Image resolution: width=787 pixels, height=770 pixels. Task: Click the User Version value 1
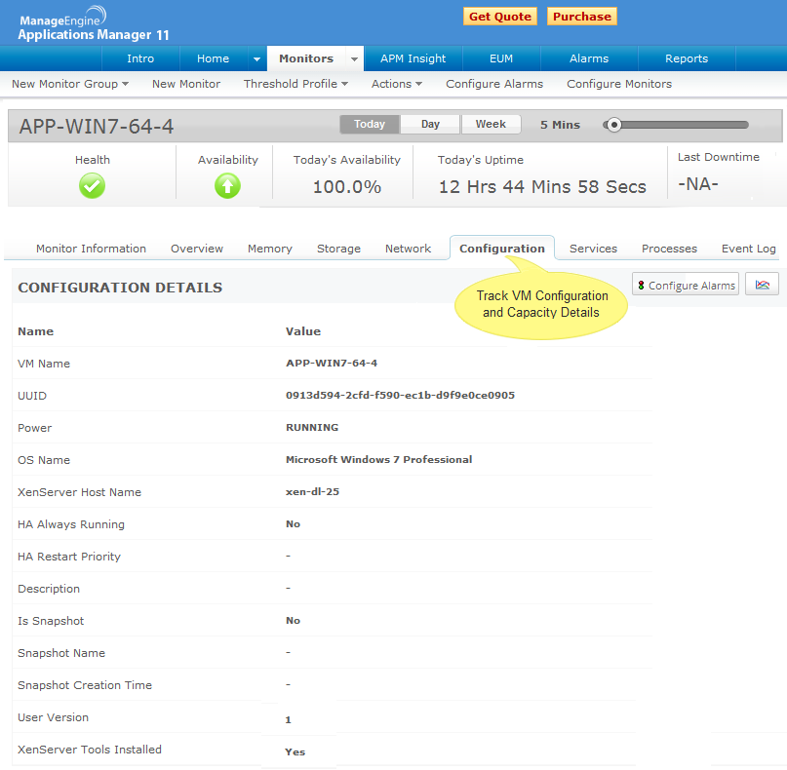[x=288, y=719]
